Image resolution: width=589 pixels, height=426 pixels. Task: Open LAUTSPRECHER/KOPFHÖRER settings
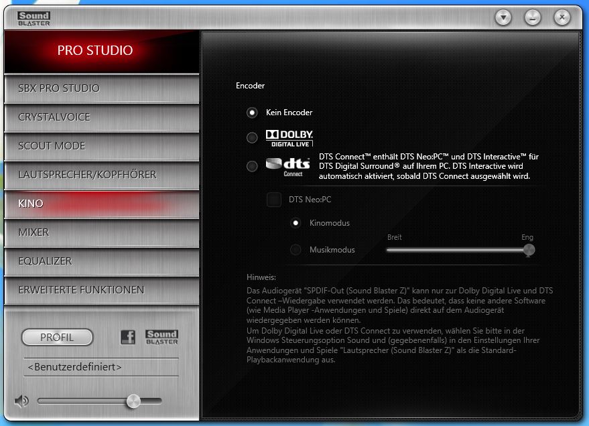[101, 175]
